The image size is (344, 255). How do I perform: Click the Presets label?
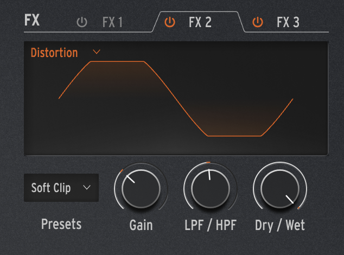tap(61, 224)
